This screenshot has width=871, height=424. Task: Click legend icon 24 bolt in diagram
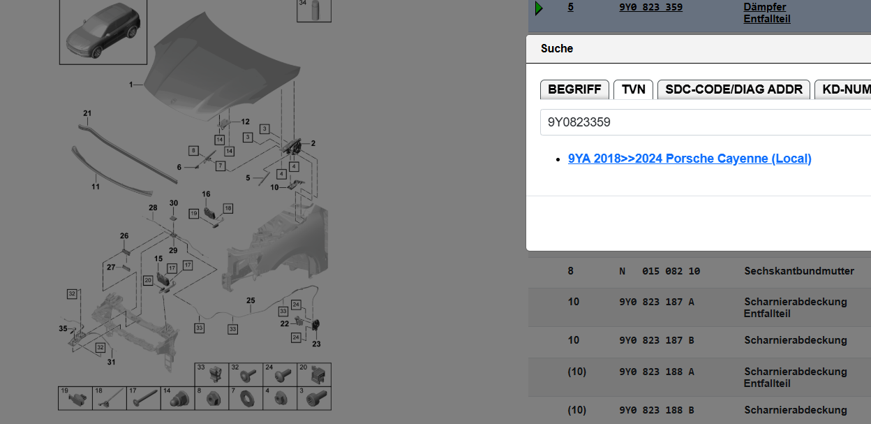(x=280, y=374)
